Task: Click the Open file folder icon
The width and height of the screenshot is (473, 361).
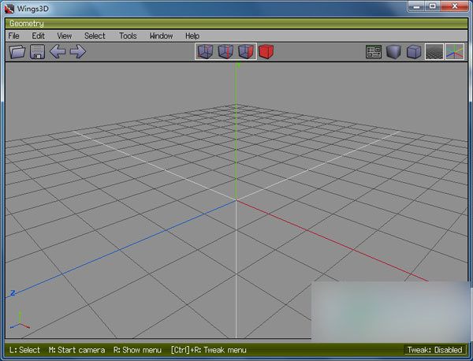Action: [x=17, y=52]
